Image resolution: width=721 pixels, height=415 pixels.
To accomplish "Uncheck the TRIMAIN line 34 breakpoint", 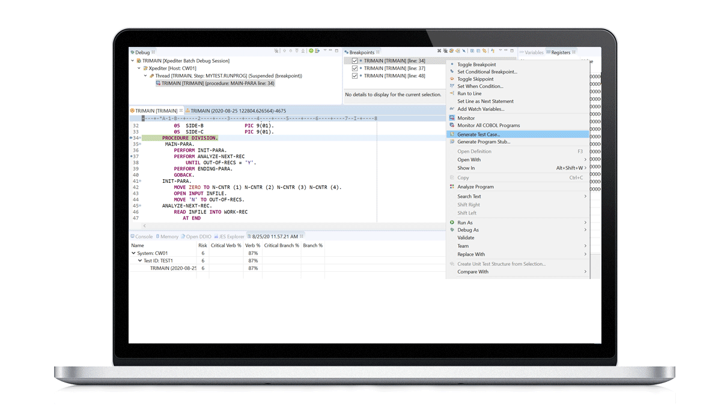I will point(354,61).
